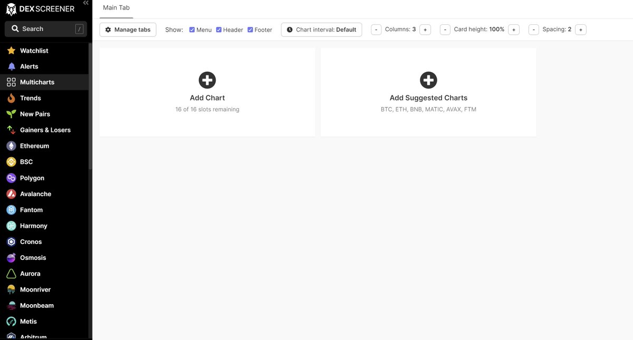Click the Polygon chain icon

pyautogui.click(x=11, y=178)
